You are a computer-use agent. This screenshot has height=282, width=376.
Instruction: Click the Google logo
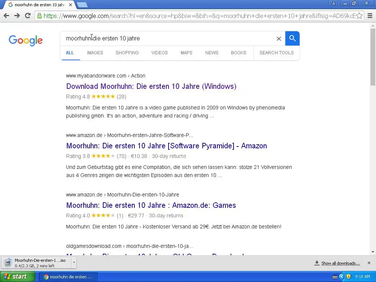(26, 40)
